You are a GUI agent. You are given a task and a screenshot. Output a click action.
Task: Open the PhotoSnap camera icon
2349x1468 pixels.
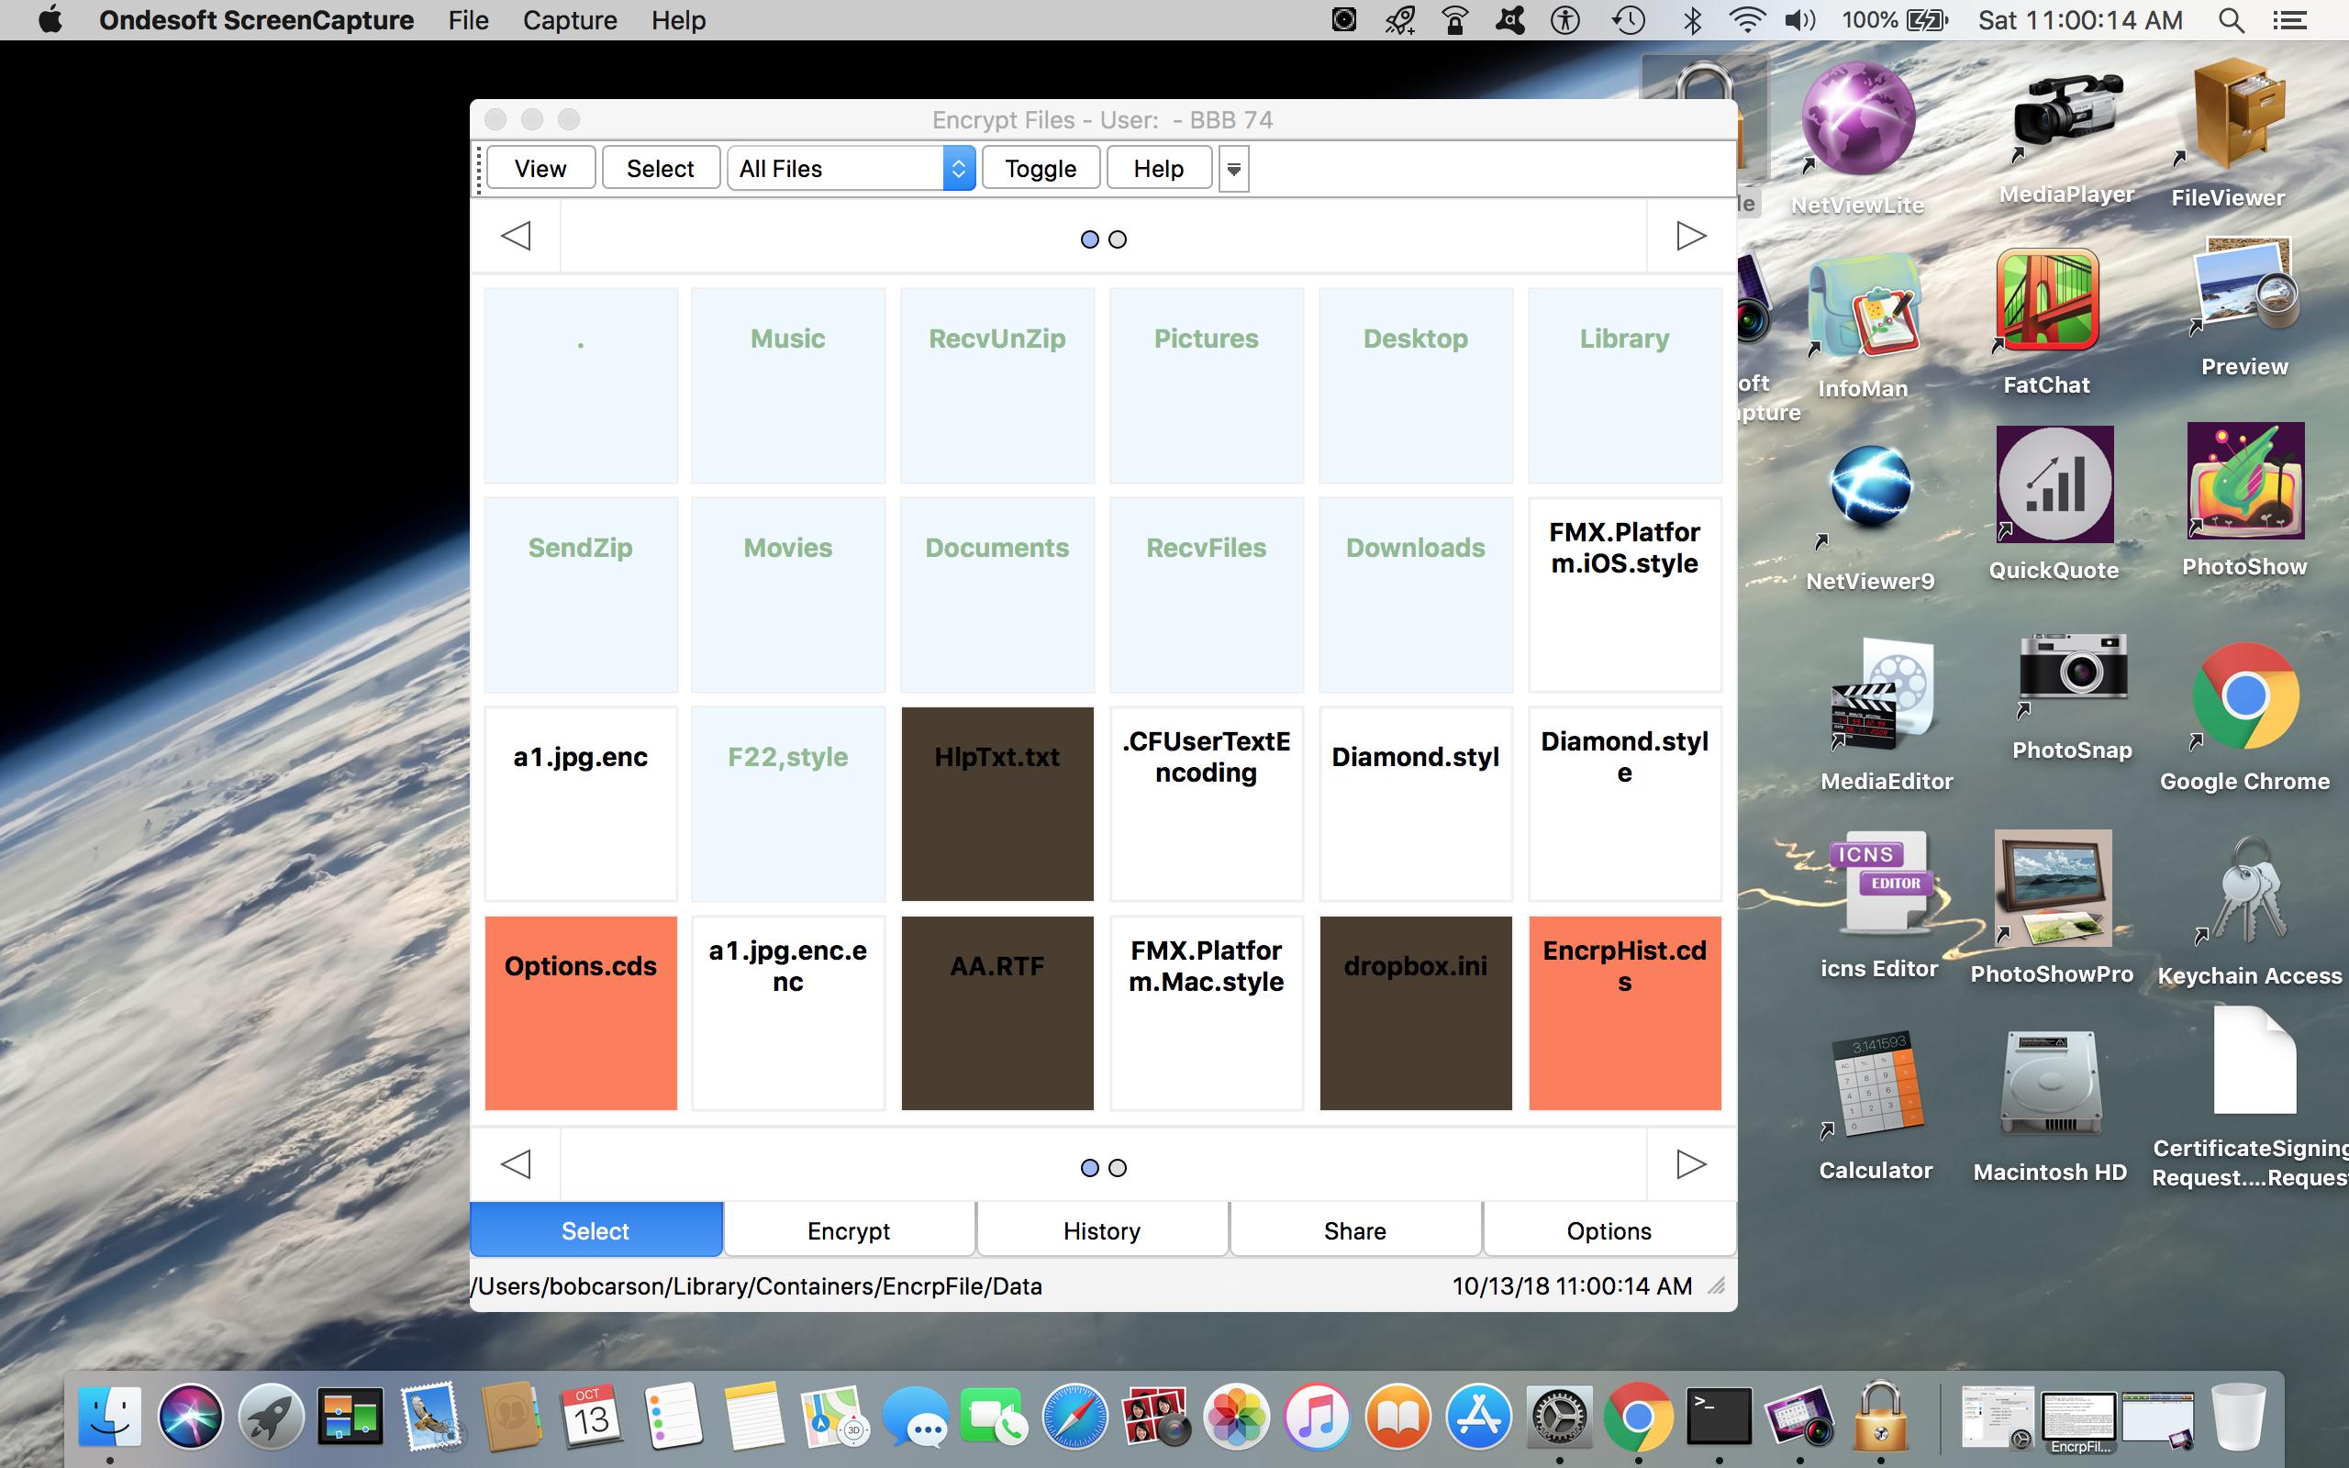(x=2073, y=676)
